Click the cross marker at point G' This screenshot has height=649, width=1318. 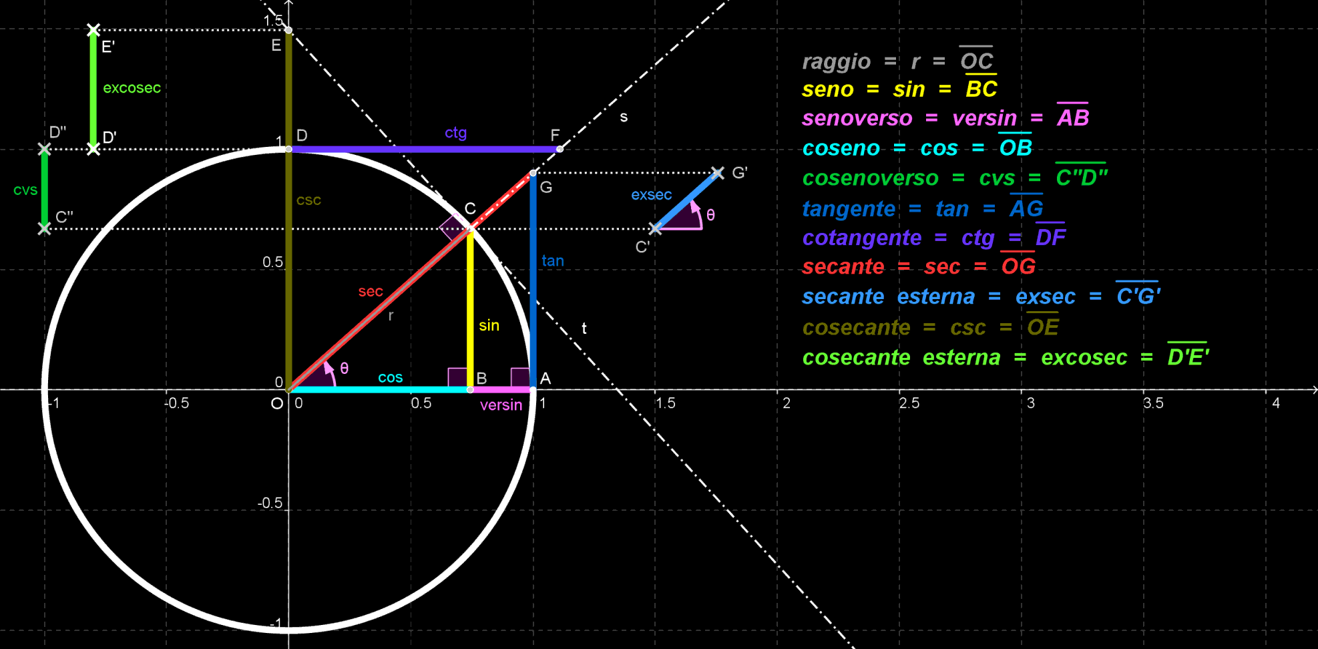pos(718,173)
